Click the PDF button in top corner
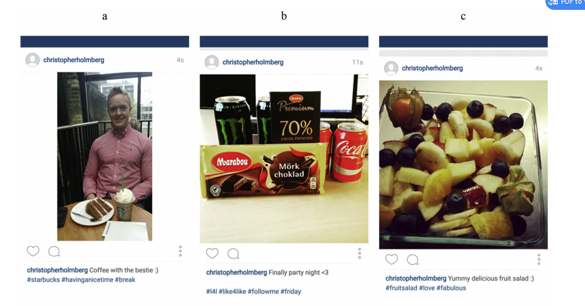This screenshot has height=306, width=585. (565, 3)
